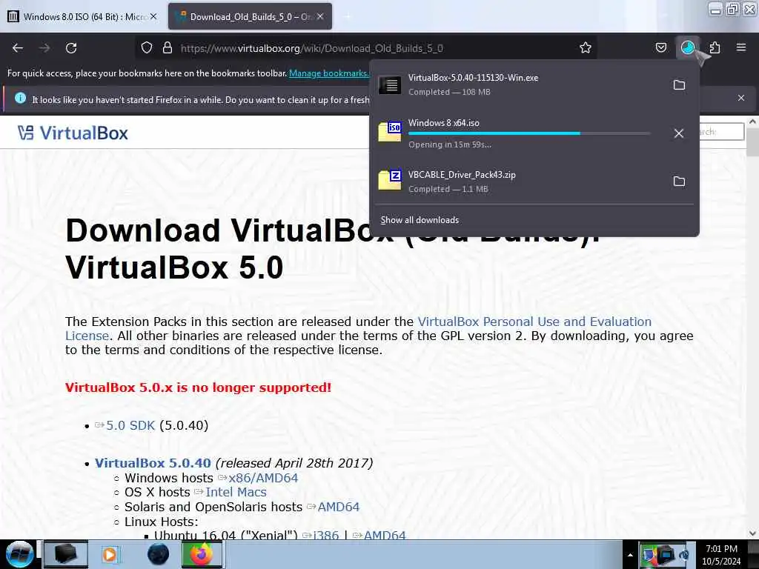Dismiss the Firefox refresh notification bar
Screen dimensions: 759x569
coord(741,98)
